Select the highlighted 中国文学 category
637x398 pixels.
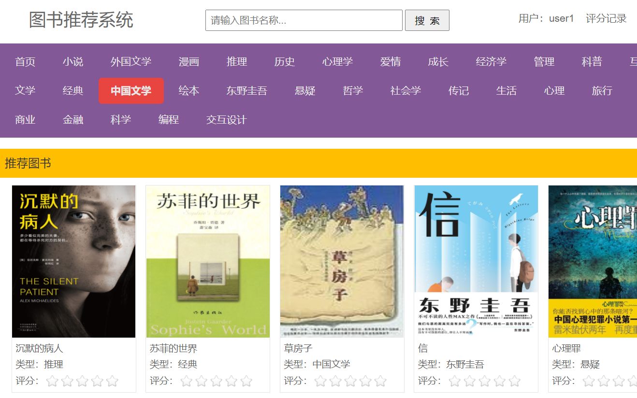pyautogui.click(x=131, y=91)
